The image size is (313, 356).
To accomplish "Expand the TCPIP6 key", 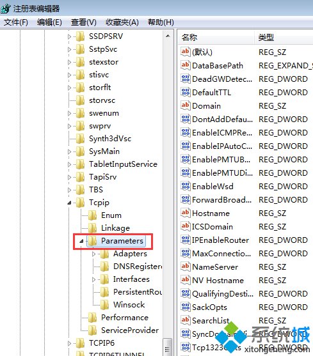I will 69,343.
